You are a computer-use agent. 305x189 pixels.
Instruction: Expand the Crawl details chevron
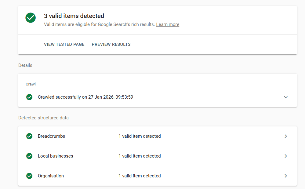coord(286,97)
